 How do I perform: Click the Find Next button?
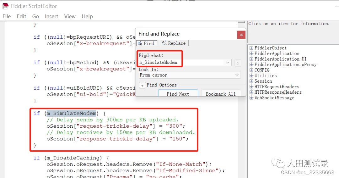coord(178,93)
